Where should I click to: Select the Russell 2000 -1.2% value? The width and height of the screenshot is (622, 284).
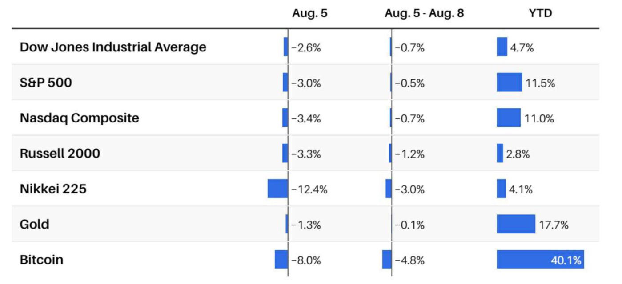coord(410,154)
